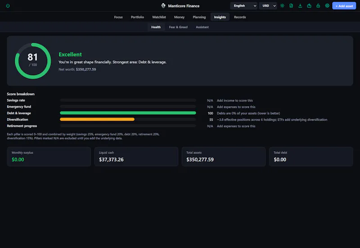360x248 pixels.
Task: Open the Planning tab
Action: pyautogui.click(x=199, y=17)
